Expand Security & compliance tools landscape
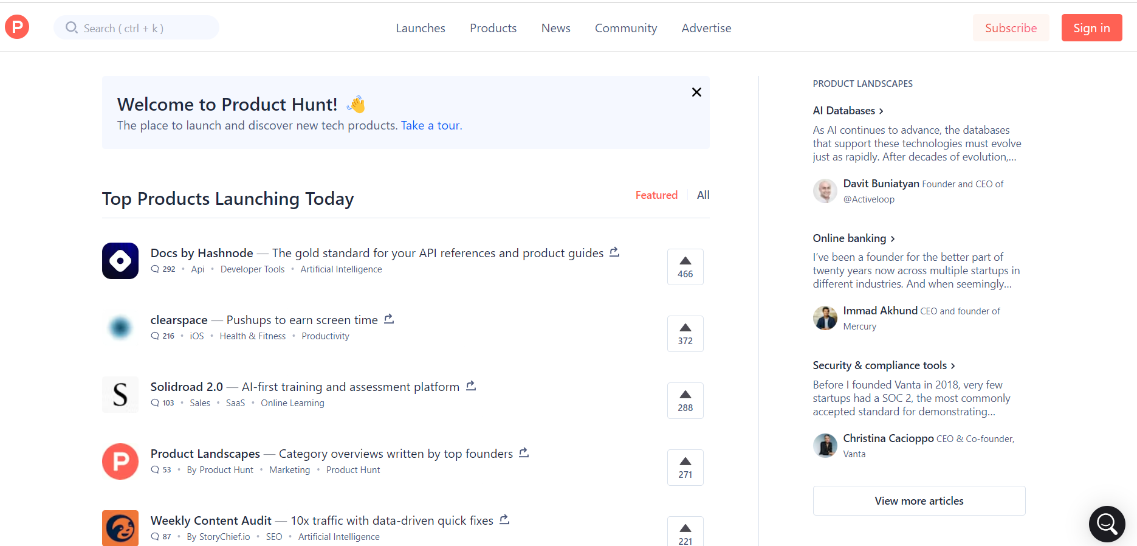The image size is (1137, 546). [884, 365]
